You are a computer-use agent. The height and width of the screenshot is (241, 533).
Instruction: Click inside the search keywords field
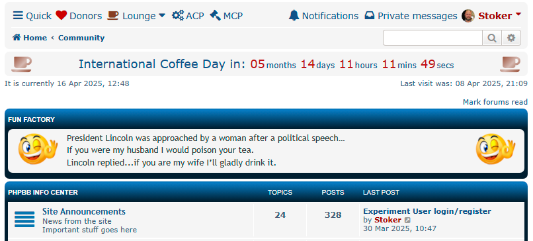pyautogui.click(x=432, y=38)
